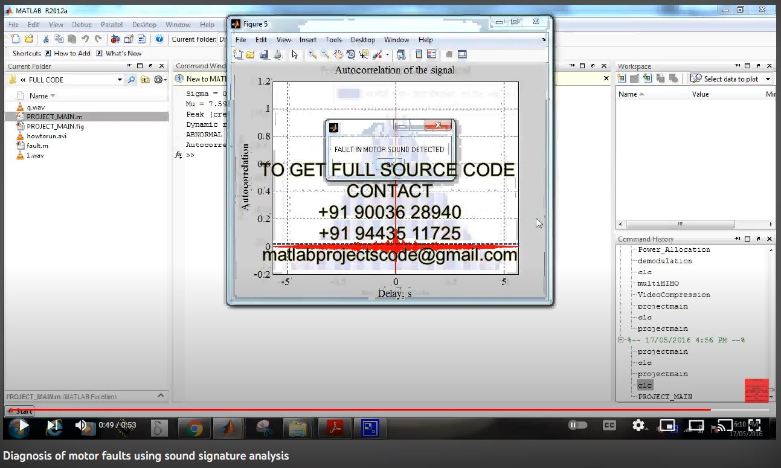Click the Save Figure floppy disk icon
The height and width of the screenshot is (468, 781).
264,54
